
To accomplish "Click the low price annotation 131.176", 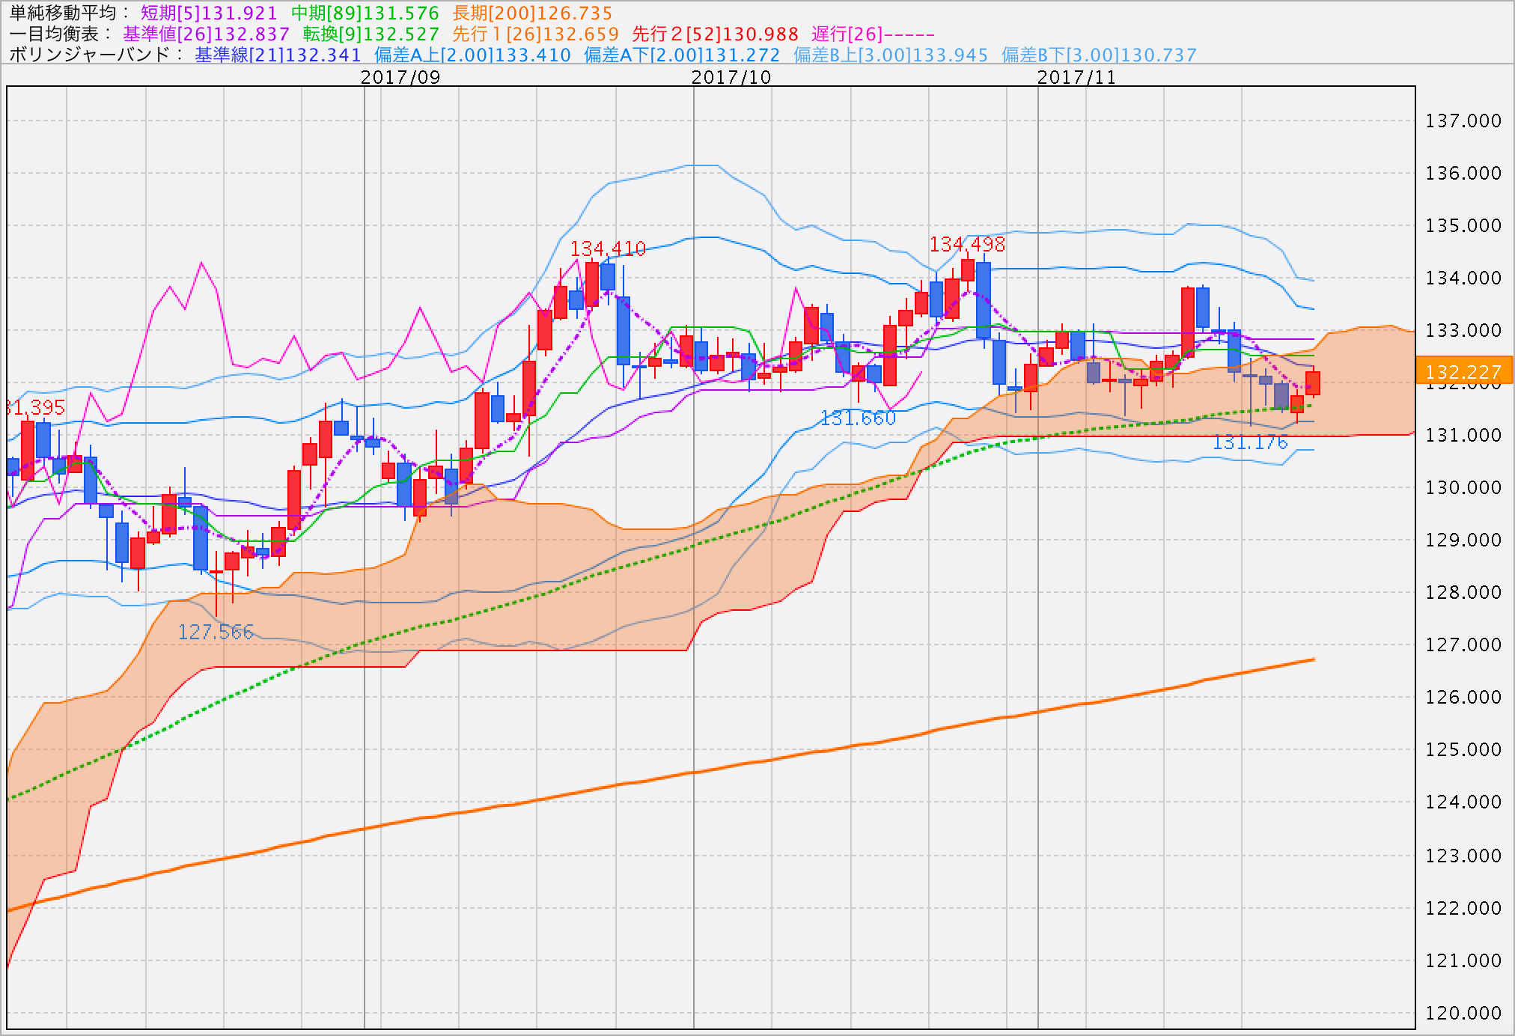I will pos(1250,443).
